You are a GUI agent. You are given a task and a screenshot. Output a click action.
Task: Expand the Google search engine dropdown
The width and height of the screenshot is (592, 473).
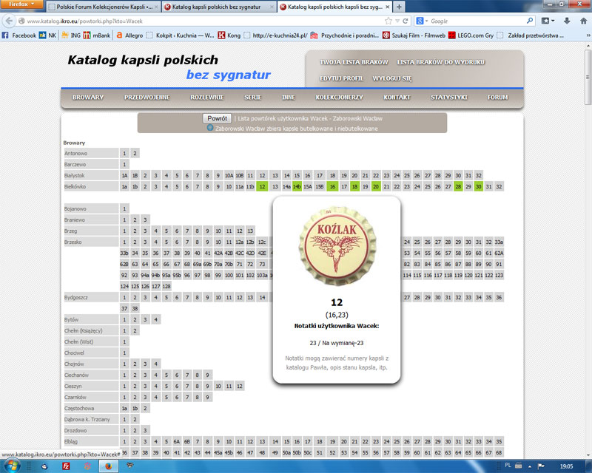click(x=423, y=21)
